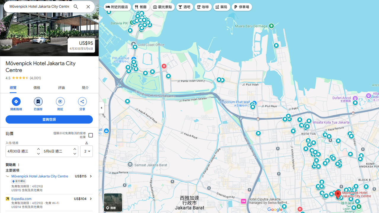Switch to the Prices (價格) tab
Screen dimensions: 379x213
point(37,88)
